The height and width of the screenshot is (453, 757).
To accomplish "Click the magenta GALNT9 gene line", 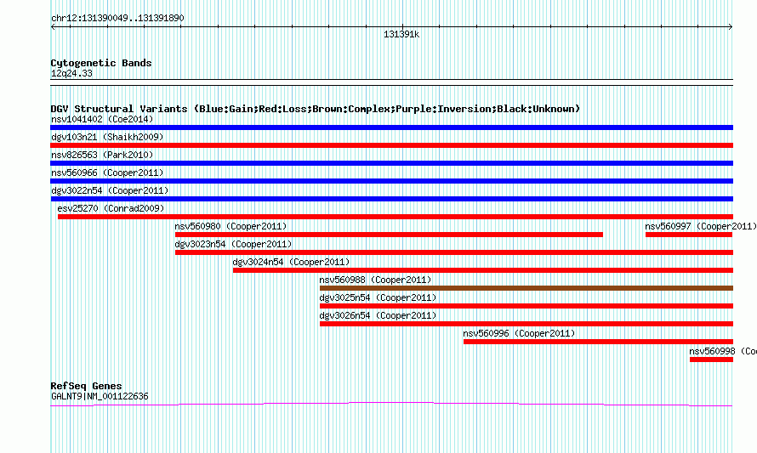I will pyautogui.click(x=391, y=404).
